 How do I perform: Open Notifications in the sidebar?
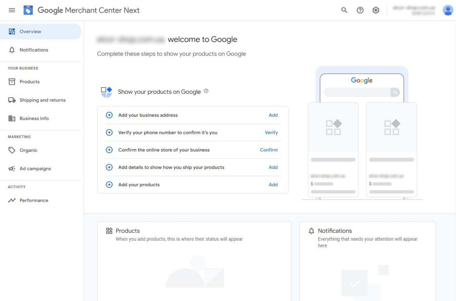[34, 50]
